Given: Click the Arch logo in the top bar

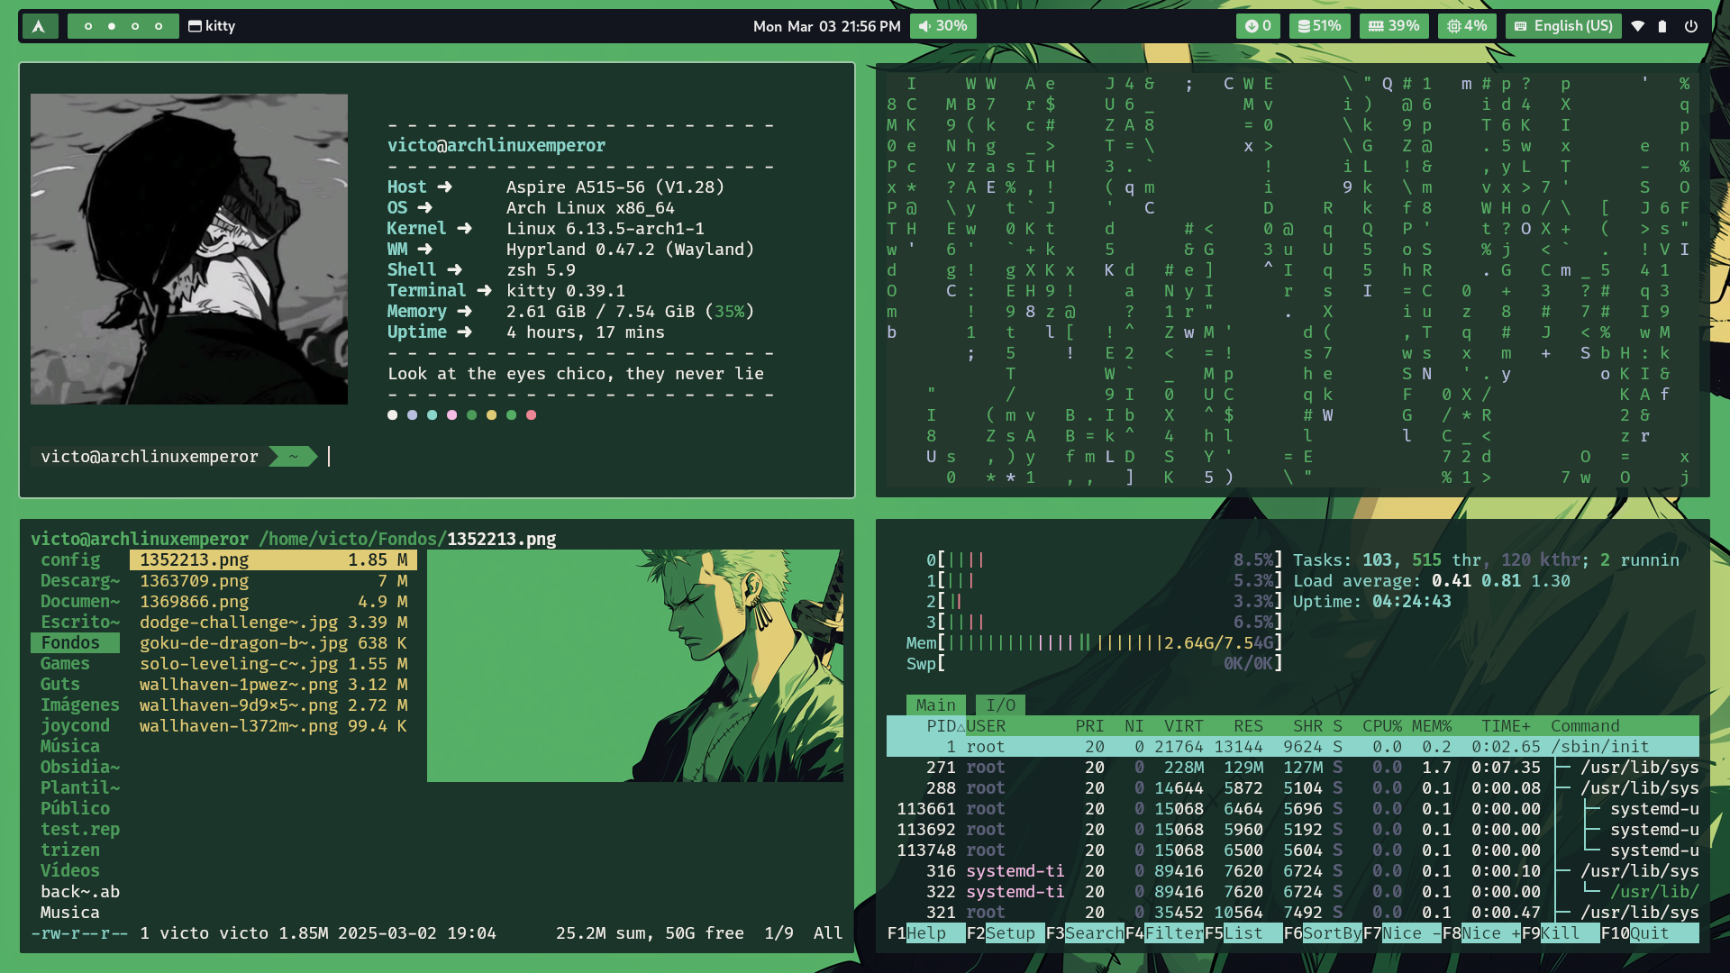Looking at the screenshot, I should [40, 26].
